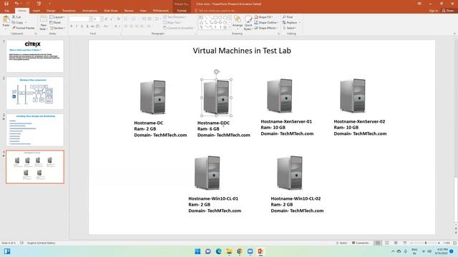Cut the selected picture

[x=16, y=17]
